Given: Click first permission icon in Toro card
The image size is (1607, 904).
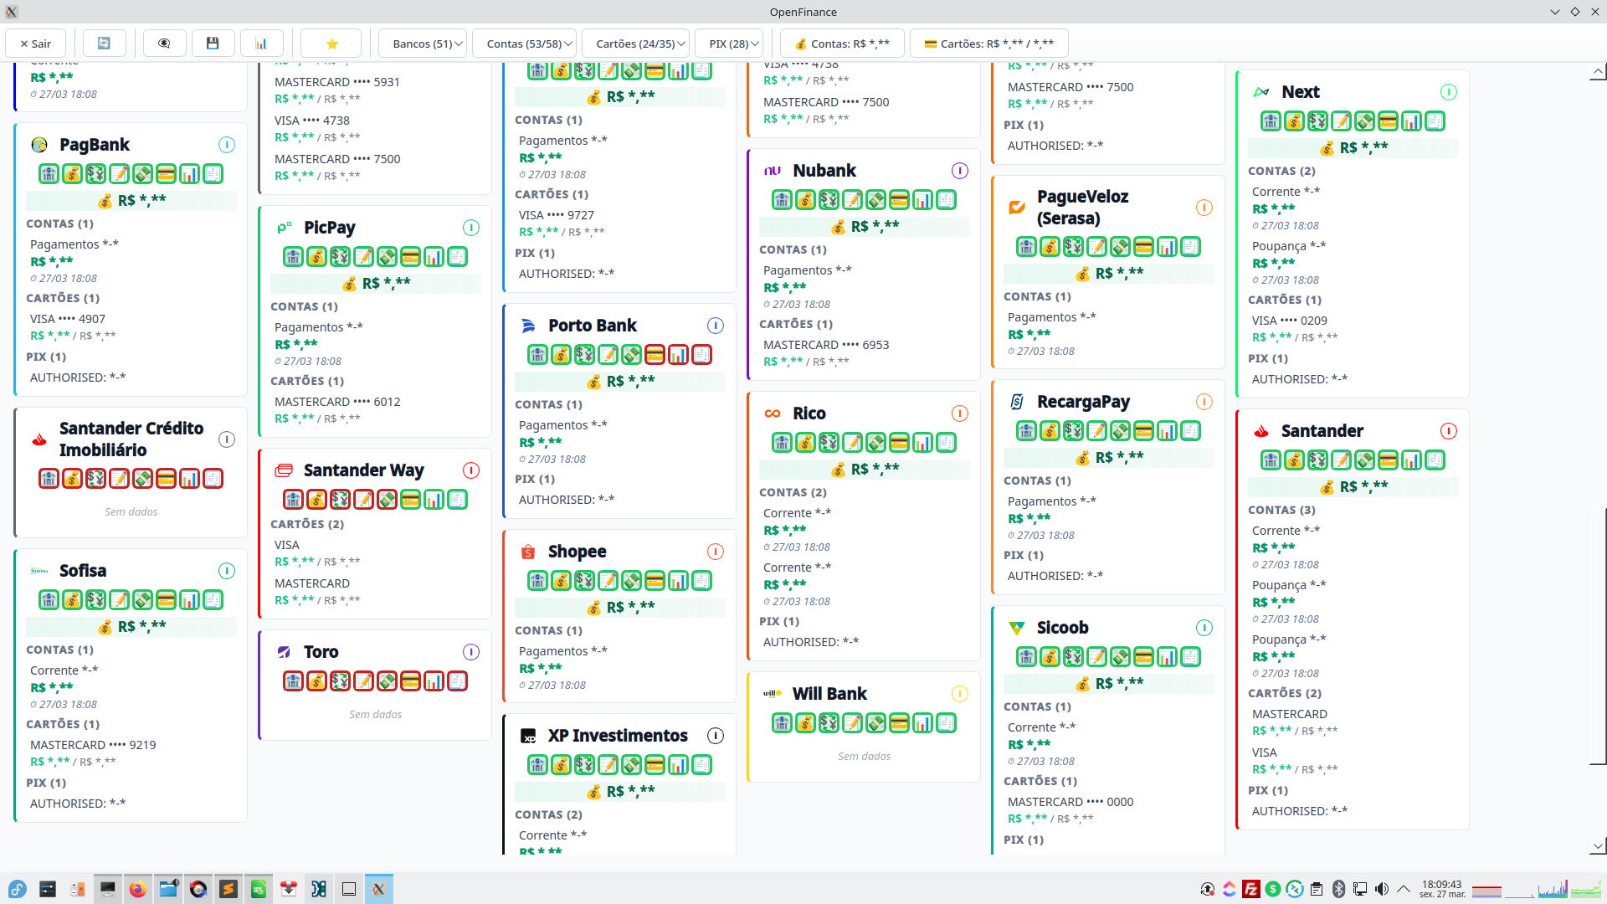Looking at the screenshot, I should (x=293, y=681).
